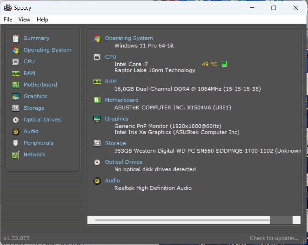Show RAM details from sidebar
The height and width of the screenshot is (245, 308).
tap(29, 73)
